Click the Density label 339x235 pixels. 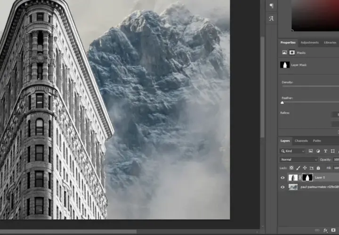pos(287,82)
